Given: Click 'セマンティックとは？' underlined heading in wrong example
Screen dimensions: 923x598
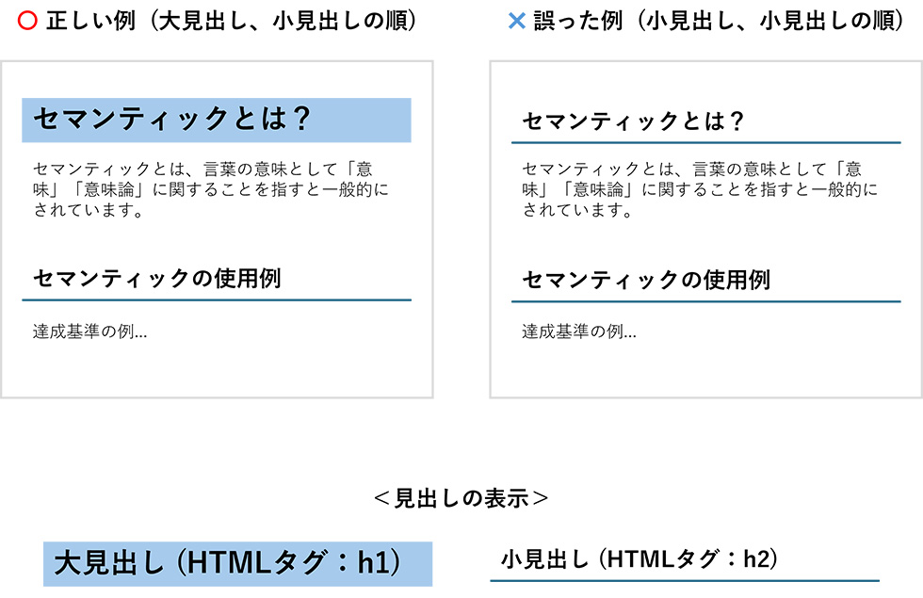Looking at the screenshot, I should point(633,121).
